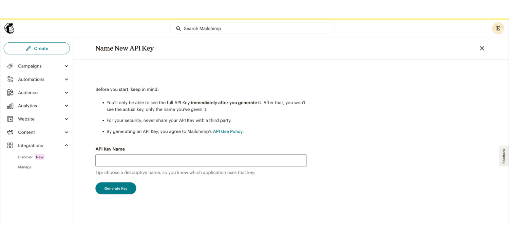The width and height of the screenshot is (509, 237).
Task: Click the "never share your API Key" bullet
Action: click(x=169, y=120)
